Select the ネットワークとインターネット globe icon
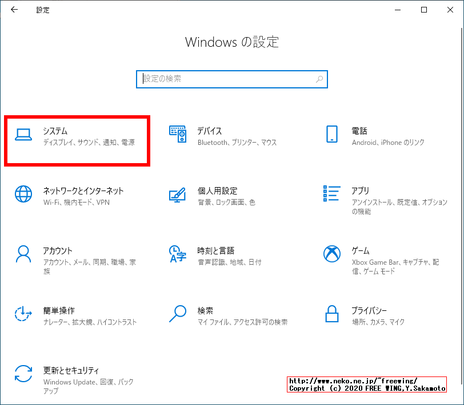 click(x=23, y=194)
